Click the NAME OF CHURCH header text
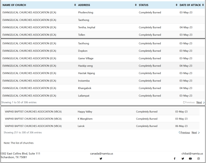This screenshot has height=163, width=206. (14, 5)
